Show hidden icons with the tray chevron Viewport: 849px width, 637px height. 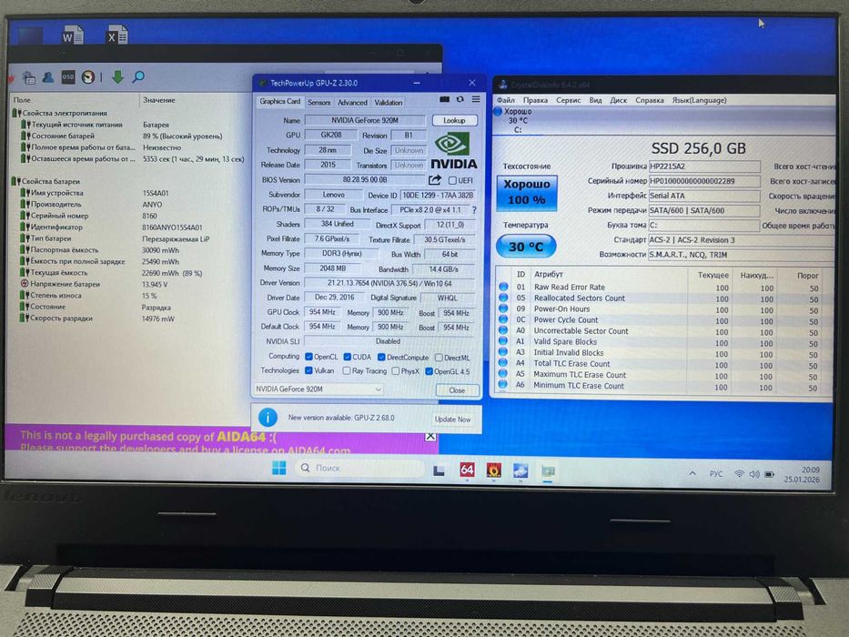(x=692, y=473)
